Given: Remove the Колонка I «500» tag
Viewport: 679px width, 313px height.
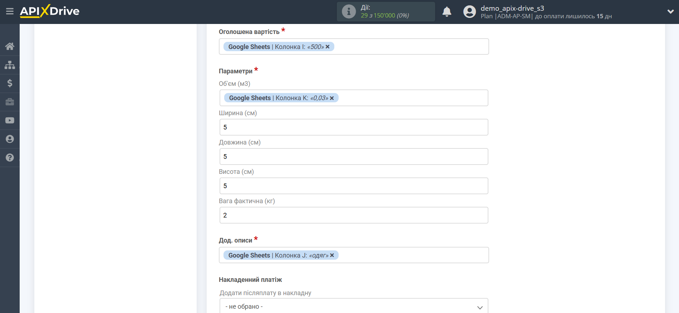Looking at the screenshot, I should 328,47.
